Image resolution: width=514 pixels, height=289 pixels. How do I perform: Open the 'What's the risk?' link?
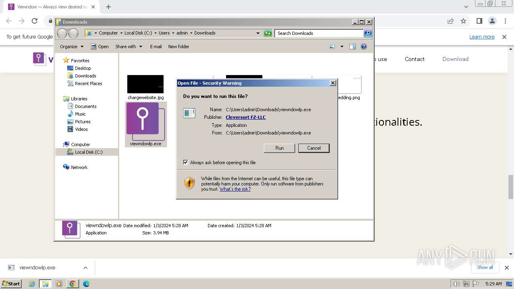tap(235, 189)
